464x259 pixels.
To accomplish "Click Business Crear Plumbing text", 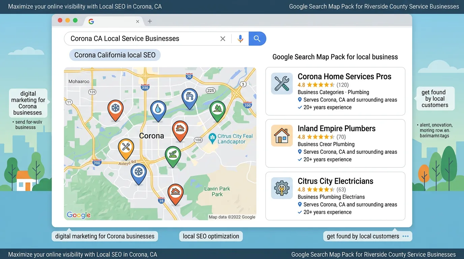I will point(326,144).
